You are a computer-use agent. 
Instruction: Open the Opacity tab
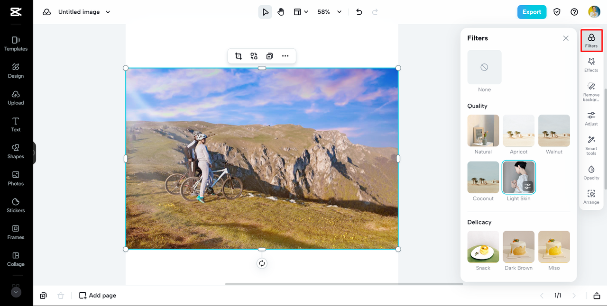591,172
